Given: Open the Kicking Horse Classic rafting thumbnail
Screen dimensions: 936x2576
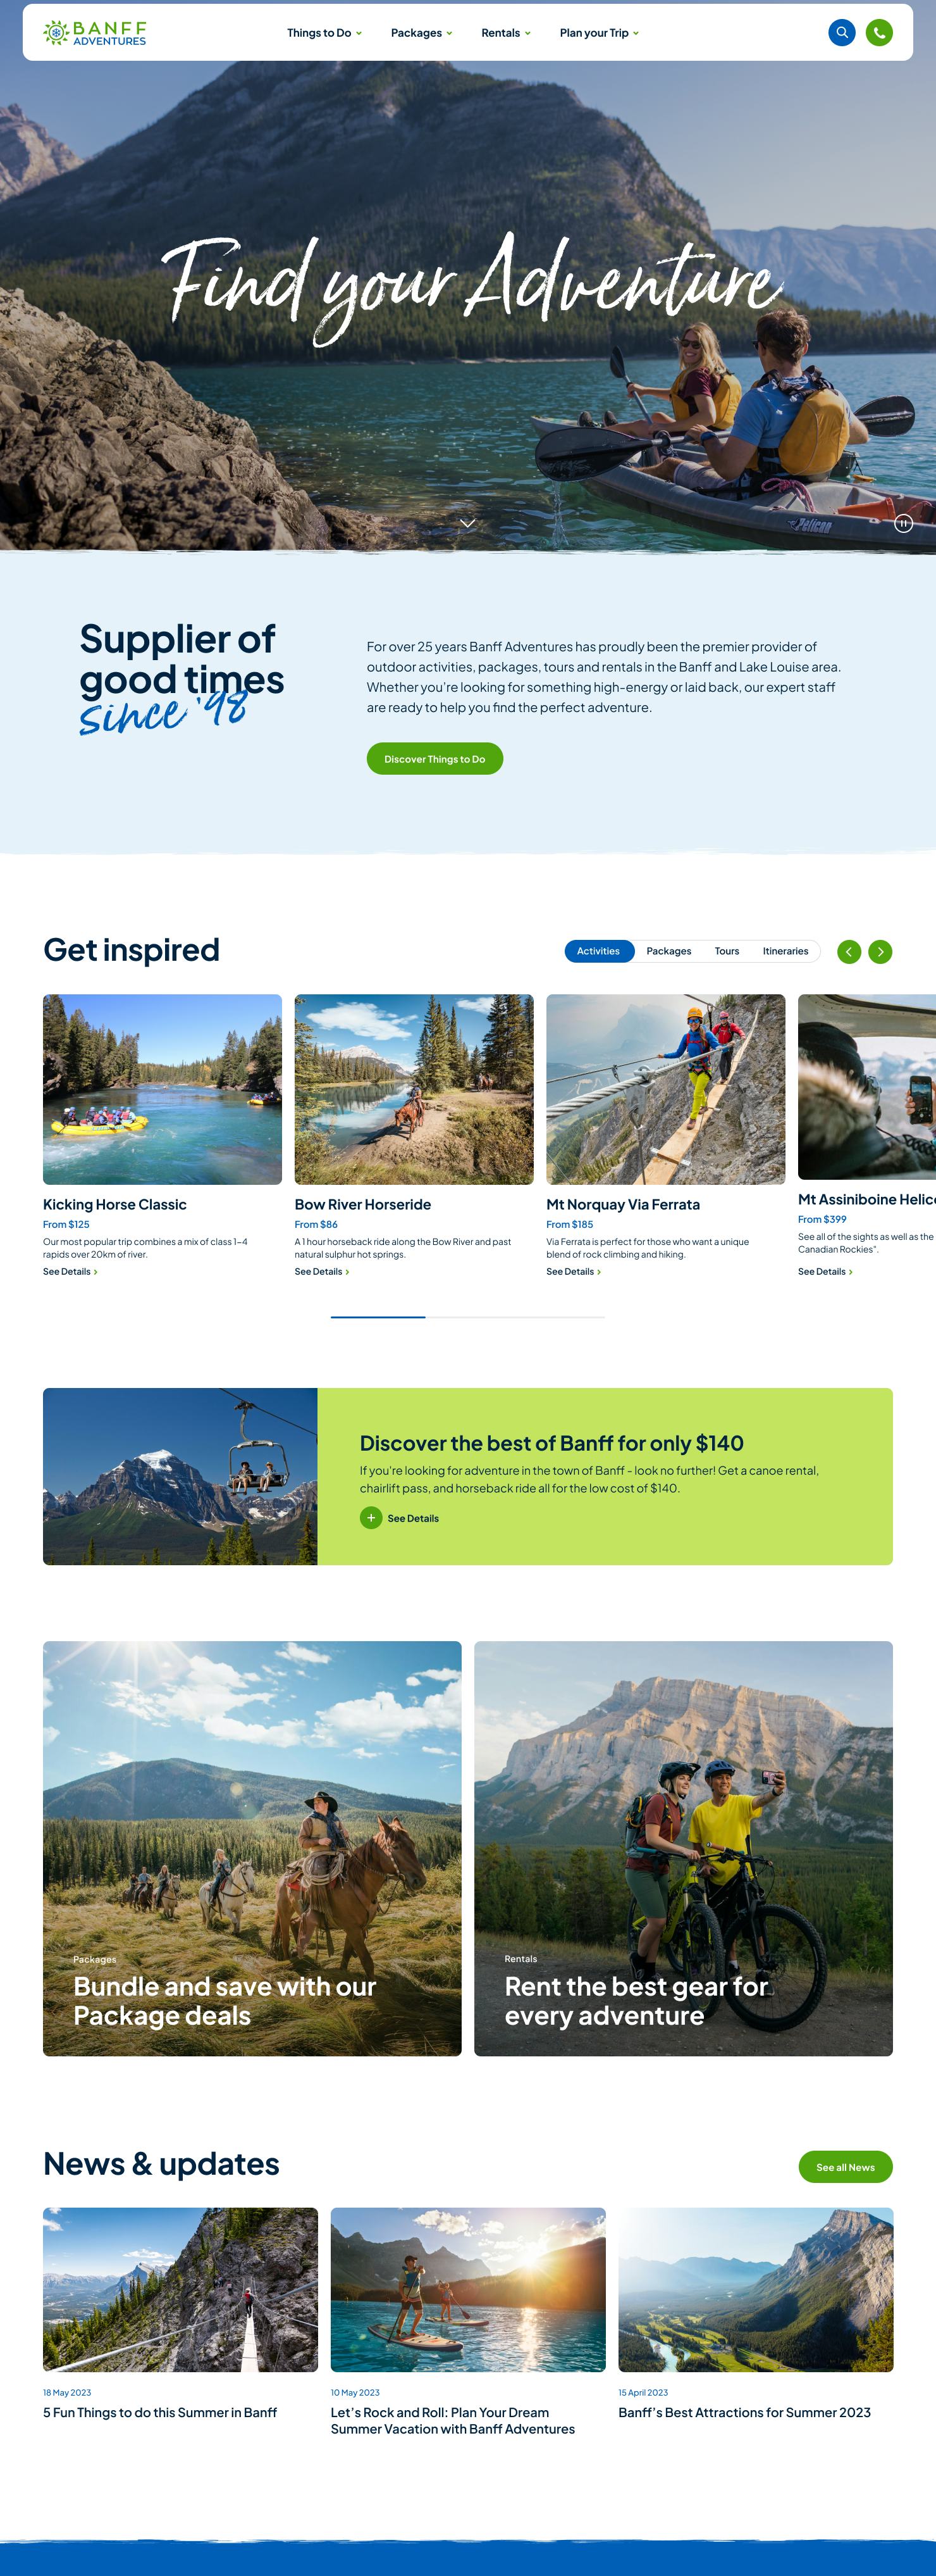Looking at the screenshot, I should [x=162, y=1089].
